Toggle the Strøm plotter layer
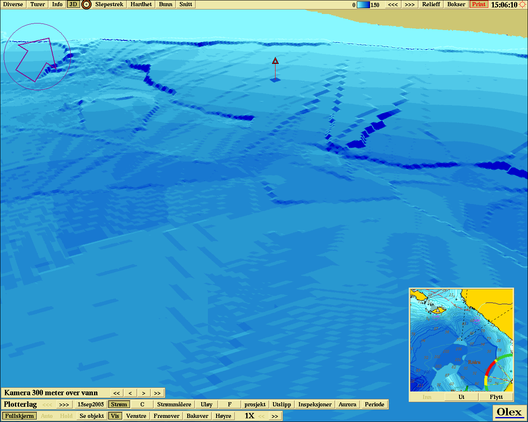 click(x=119, y=404)
